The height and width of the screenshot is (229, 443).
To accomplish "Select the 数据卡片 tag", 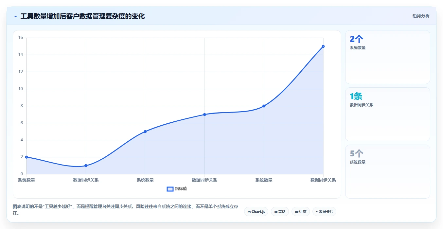I will click(x=324, y=212).
